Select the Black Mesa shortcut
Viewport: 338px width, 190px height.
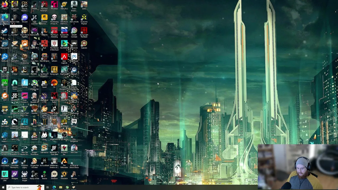pos(25,45)
